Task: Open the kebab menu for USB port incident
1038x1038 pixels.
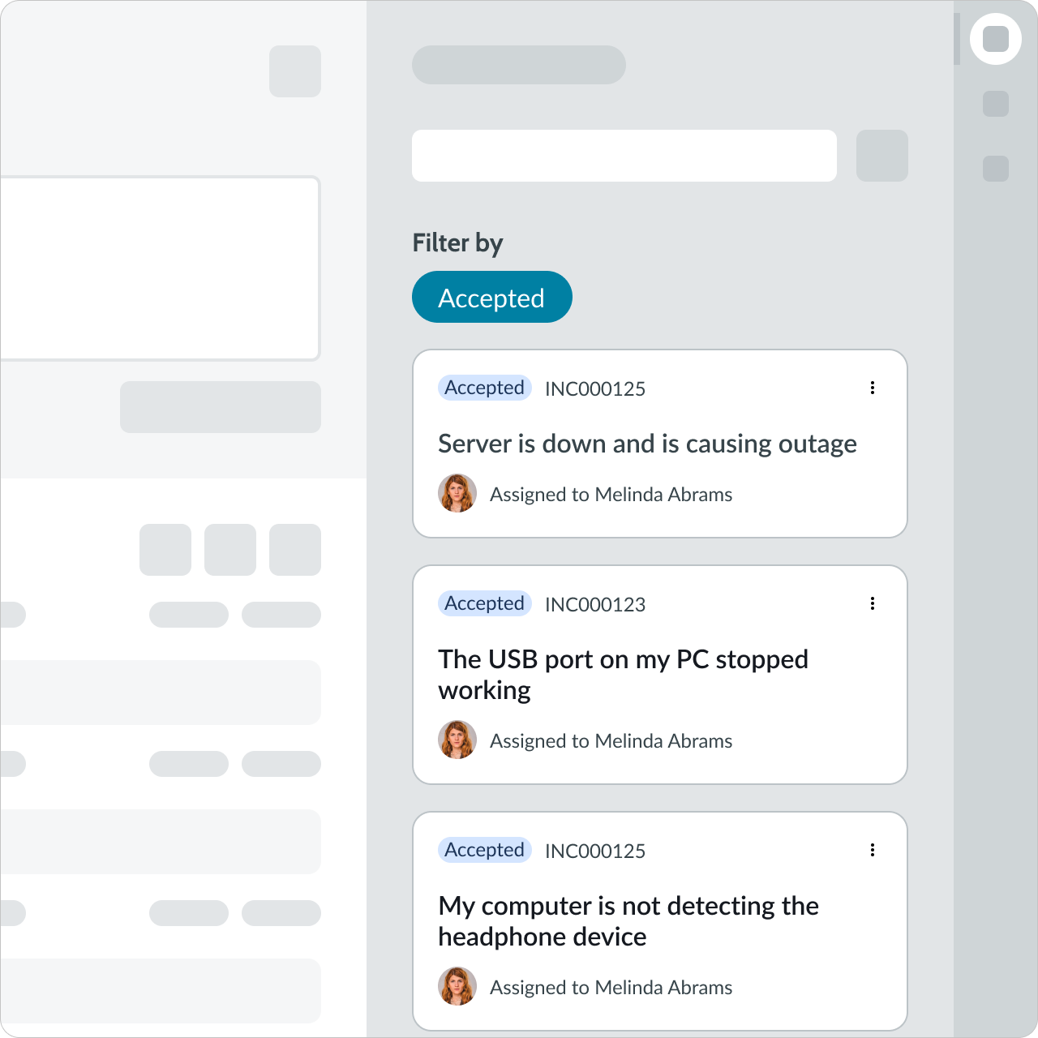Action: (x=873, y=603)
